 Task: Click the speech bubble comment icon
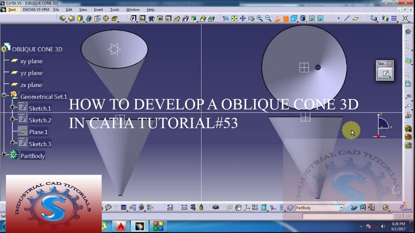pyautogui.click(x=108, y=207)
